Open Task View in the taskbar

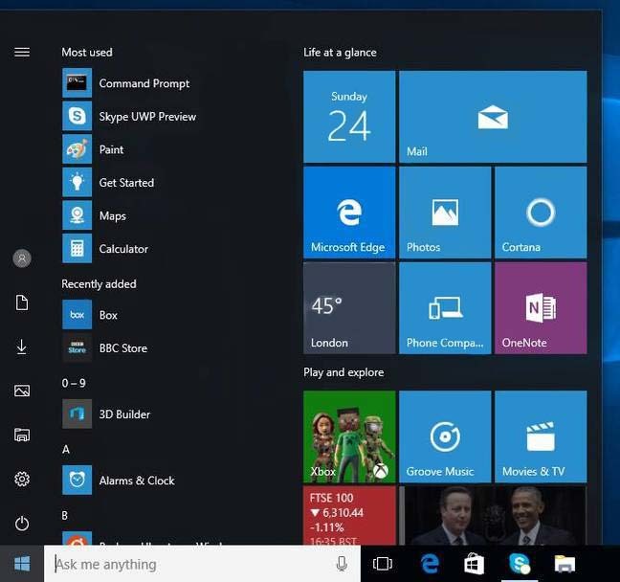coord(383,564)
